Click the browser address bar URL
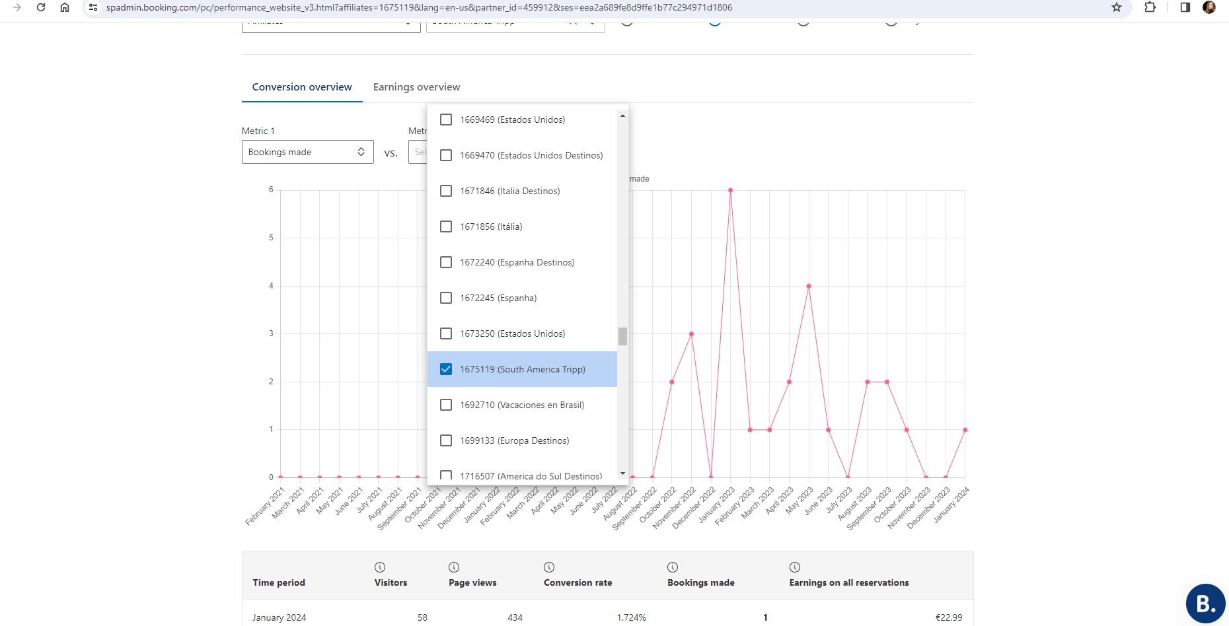Viewport: 1229px width, 626px height. tap(419, 7)
